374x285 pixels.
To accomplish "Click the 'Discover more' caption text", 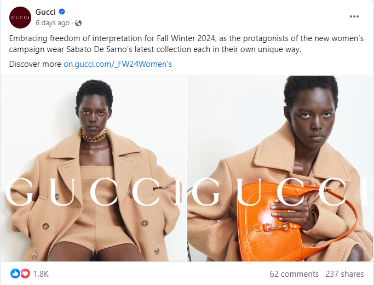I will click(x=35, y=64).
